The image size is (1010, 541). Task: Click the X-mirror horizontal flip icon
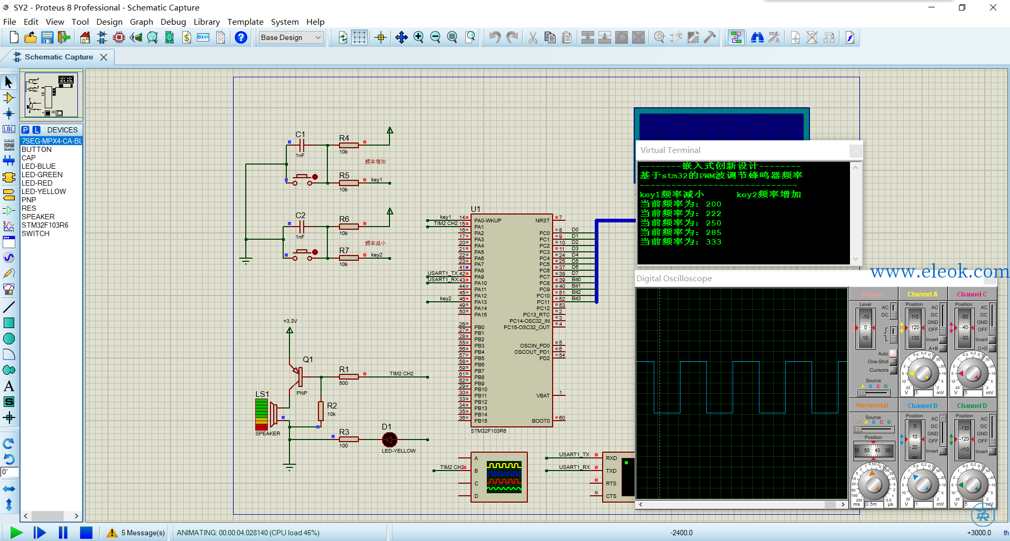(9, 489)
